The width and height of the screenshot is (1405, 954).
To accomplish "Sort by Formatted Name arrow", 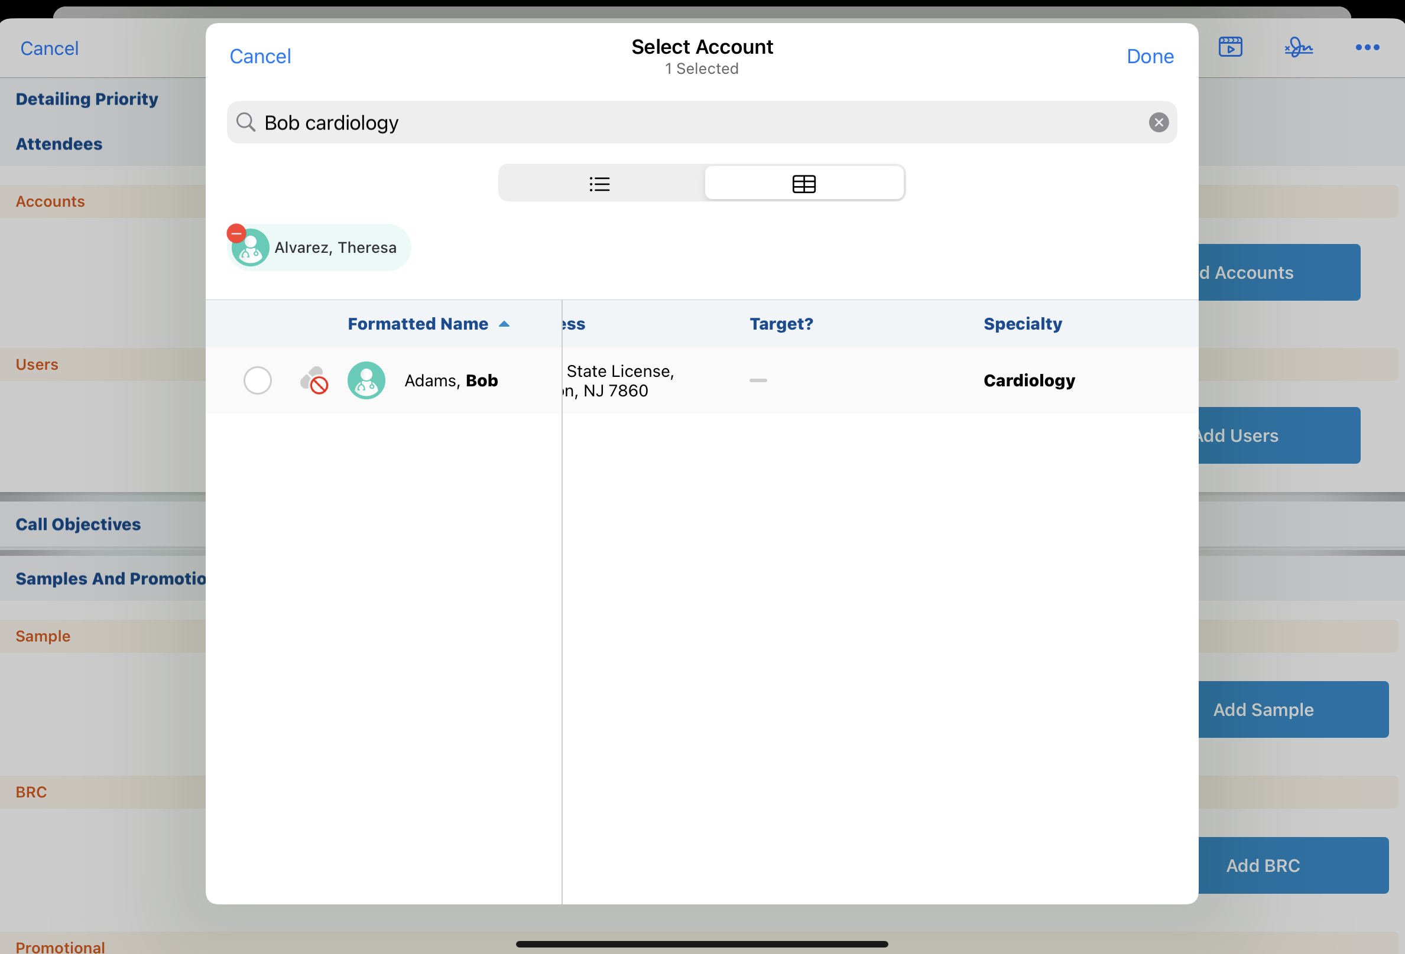I will [x=504, y=324].
